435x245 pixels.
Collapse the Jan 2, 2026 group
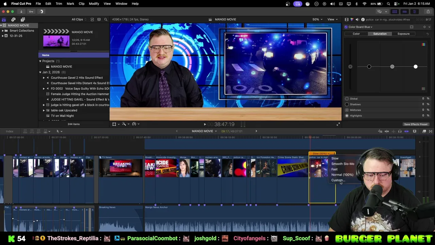40,72
